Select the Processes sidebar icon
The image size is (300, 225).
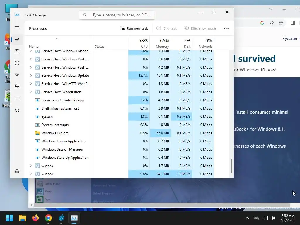[17, 40]
